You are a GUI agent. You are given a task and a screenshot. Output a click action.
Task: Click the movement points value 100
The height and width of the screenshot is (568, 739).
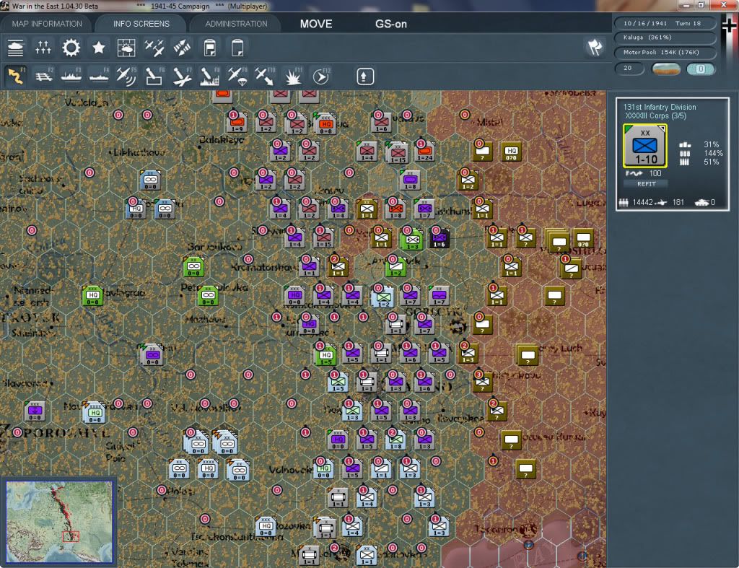[655, 173]
